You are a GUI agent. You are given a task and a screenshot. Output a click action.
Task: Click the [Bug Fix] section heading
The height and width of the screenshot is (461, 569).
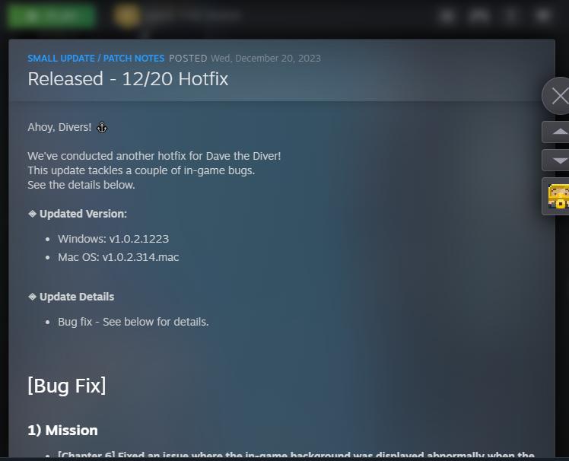(67, 386)
